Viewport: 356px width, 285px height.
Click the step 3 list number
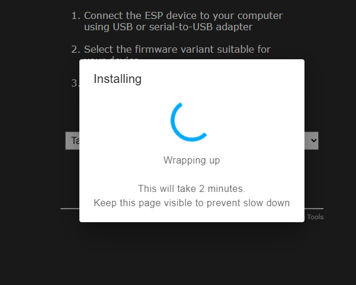click(75, 83)
